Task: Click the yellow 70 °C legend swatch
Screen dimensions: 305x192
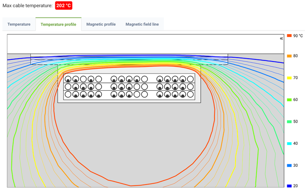Action: [289, 78]
